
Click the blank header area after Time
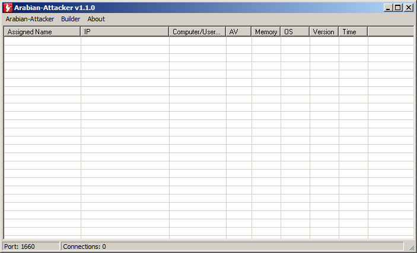point(390,32)
